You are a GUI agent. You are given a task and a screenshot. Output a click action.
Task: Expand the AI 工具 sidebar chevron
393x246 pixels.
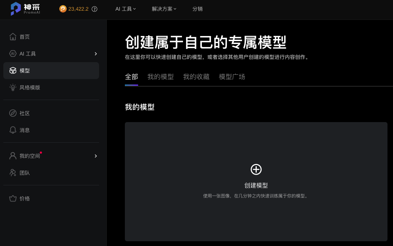coord(96,54)
